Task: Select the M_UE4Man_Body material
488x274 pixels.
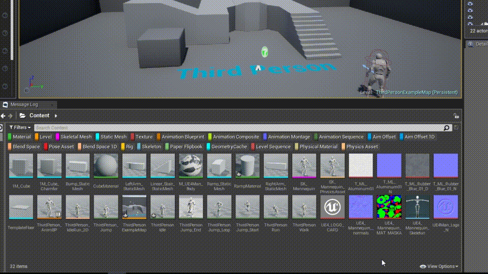Action: pyautogui.click(x=191, y=172)
